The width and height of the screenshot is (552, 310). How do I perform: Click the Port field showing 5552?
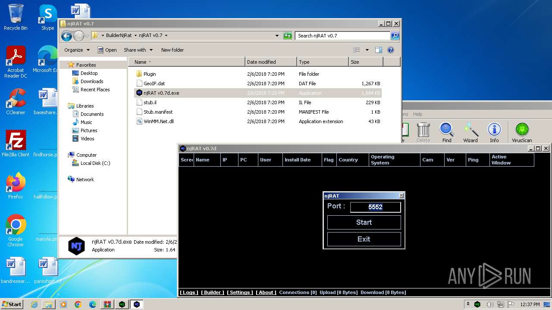376,207
